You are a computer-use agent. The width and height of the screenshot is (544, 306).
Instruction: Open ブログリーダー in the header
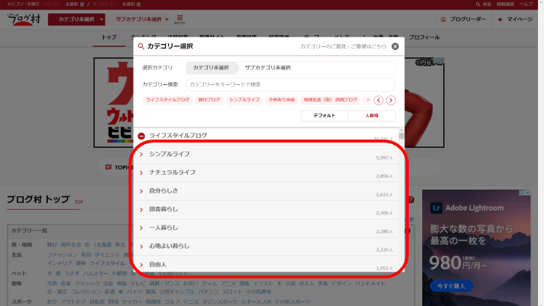(463, 19)
